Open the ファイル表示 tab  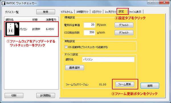pos(135,12)
